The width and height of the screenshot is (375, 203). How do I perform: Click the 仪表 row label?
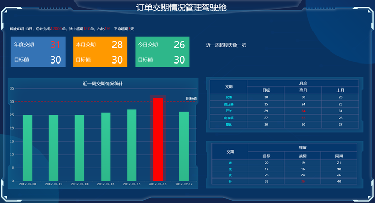click(x=229, y=97)
